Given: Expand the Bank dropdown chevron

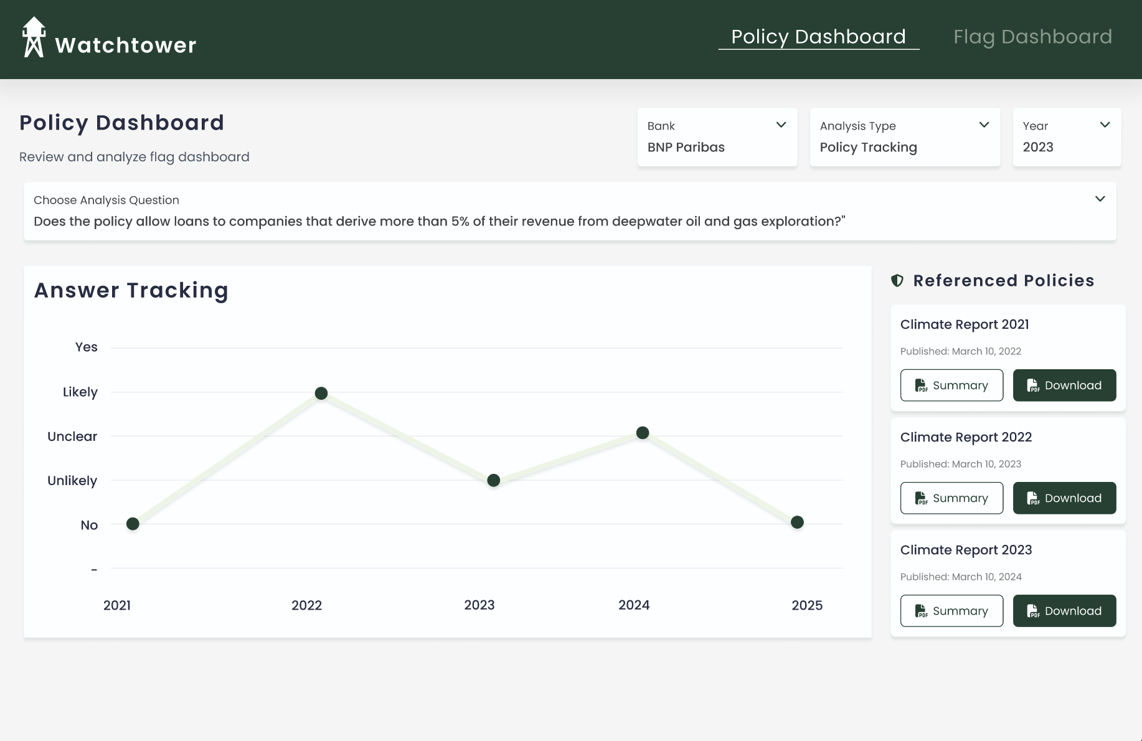Looking at the screenshot, I should point(781,125).
